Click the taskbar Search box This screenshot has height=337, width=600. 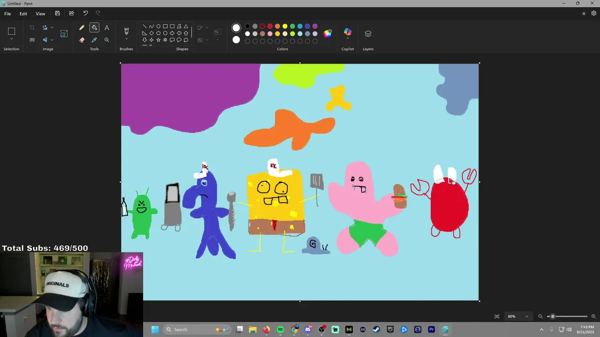(197, 330)
